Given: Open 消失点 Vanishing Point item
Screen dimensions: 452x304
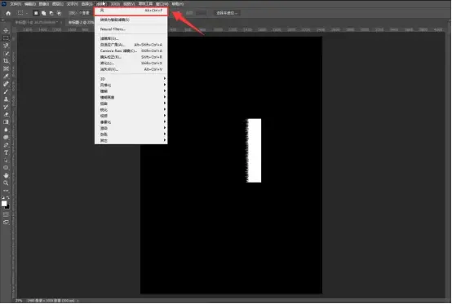Looking at the screenshot, I should coord(131,69).
